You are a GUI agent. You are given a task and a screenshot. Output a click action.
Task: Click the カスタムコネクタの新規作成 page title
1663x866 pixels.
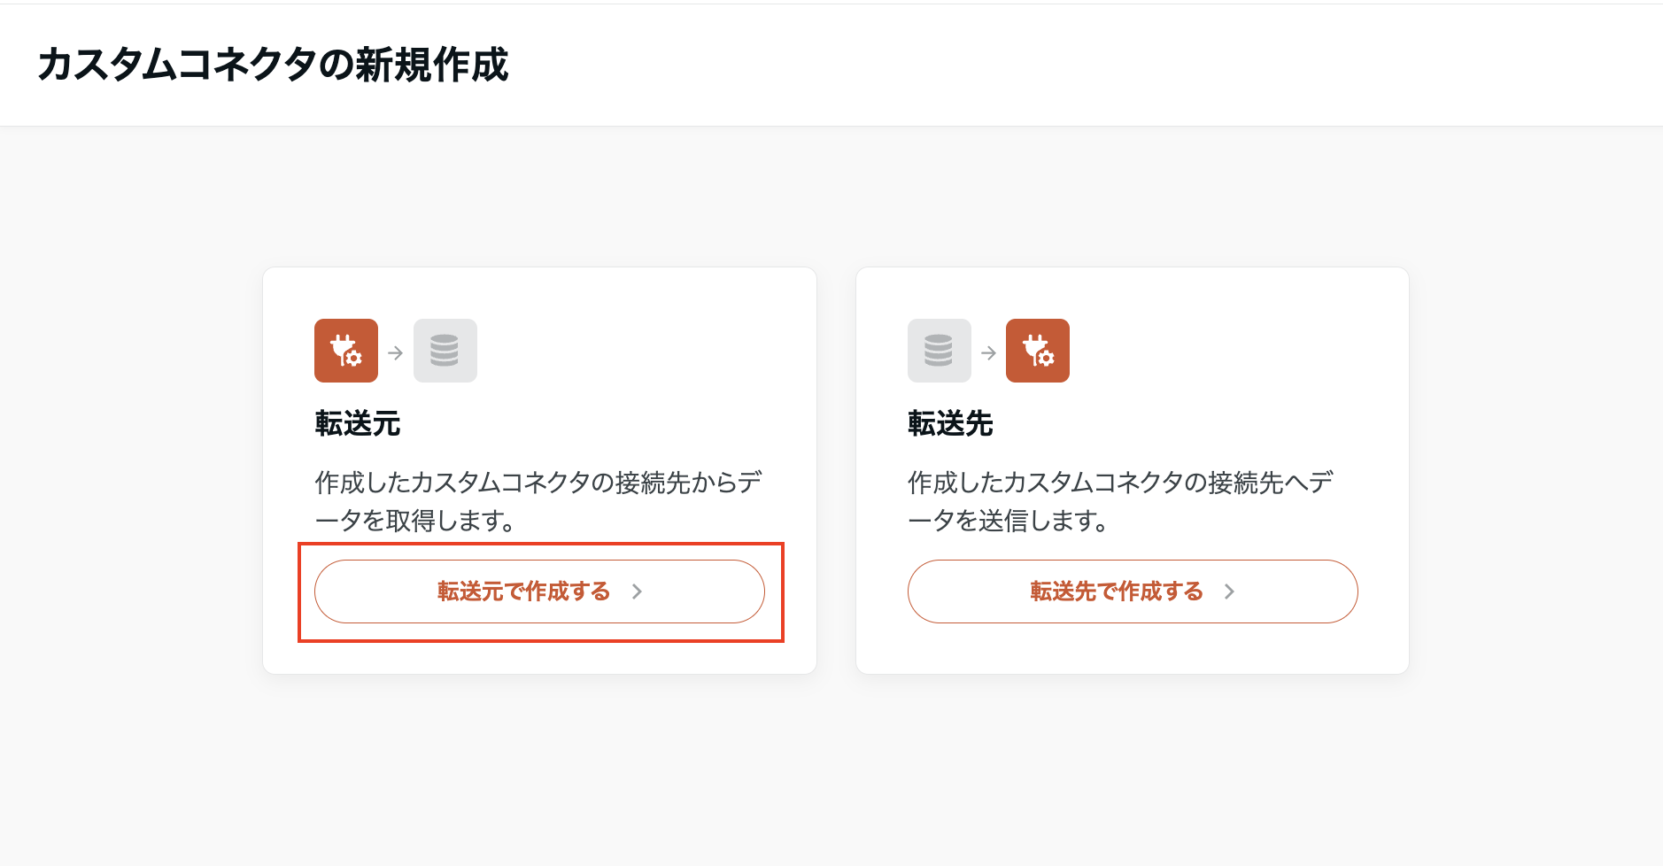tap(273, 65)
